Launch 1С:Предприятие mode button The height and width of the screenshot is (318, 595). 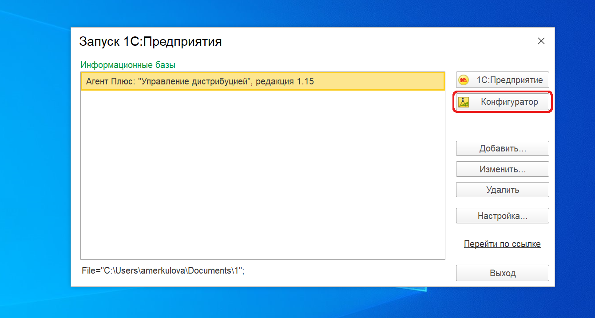pyautogui.click(x=502, y=80)
